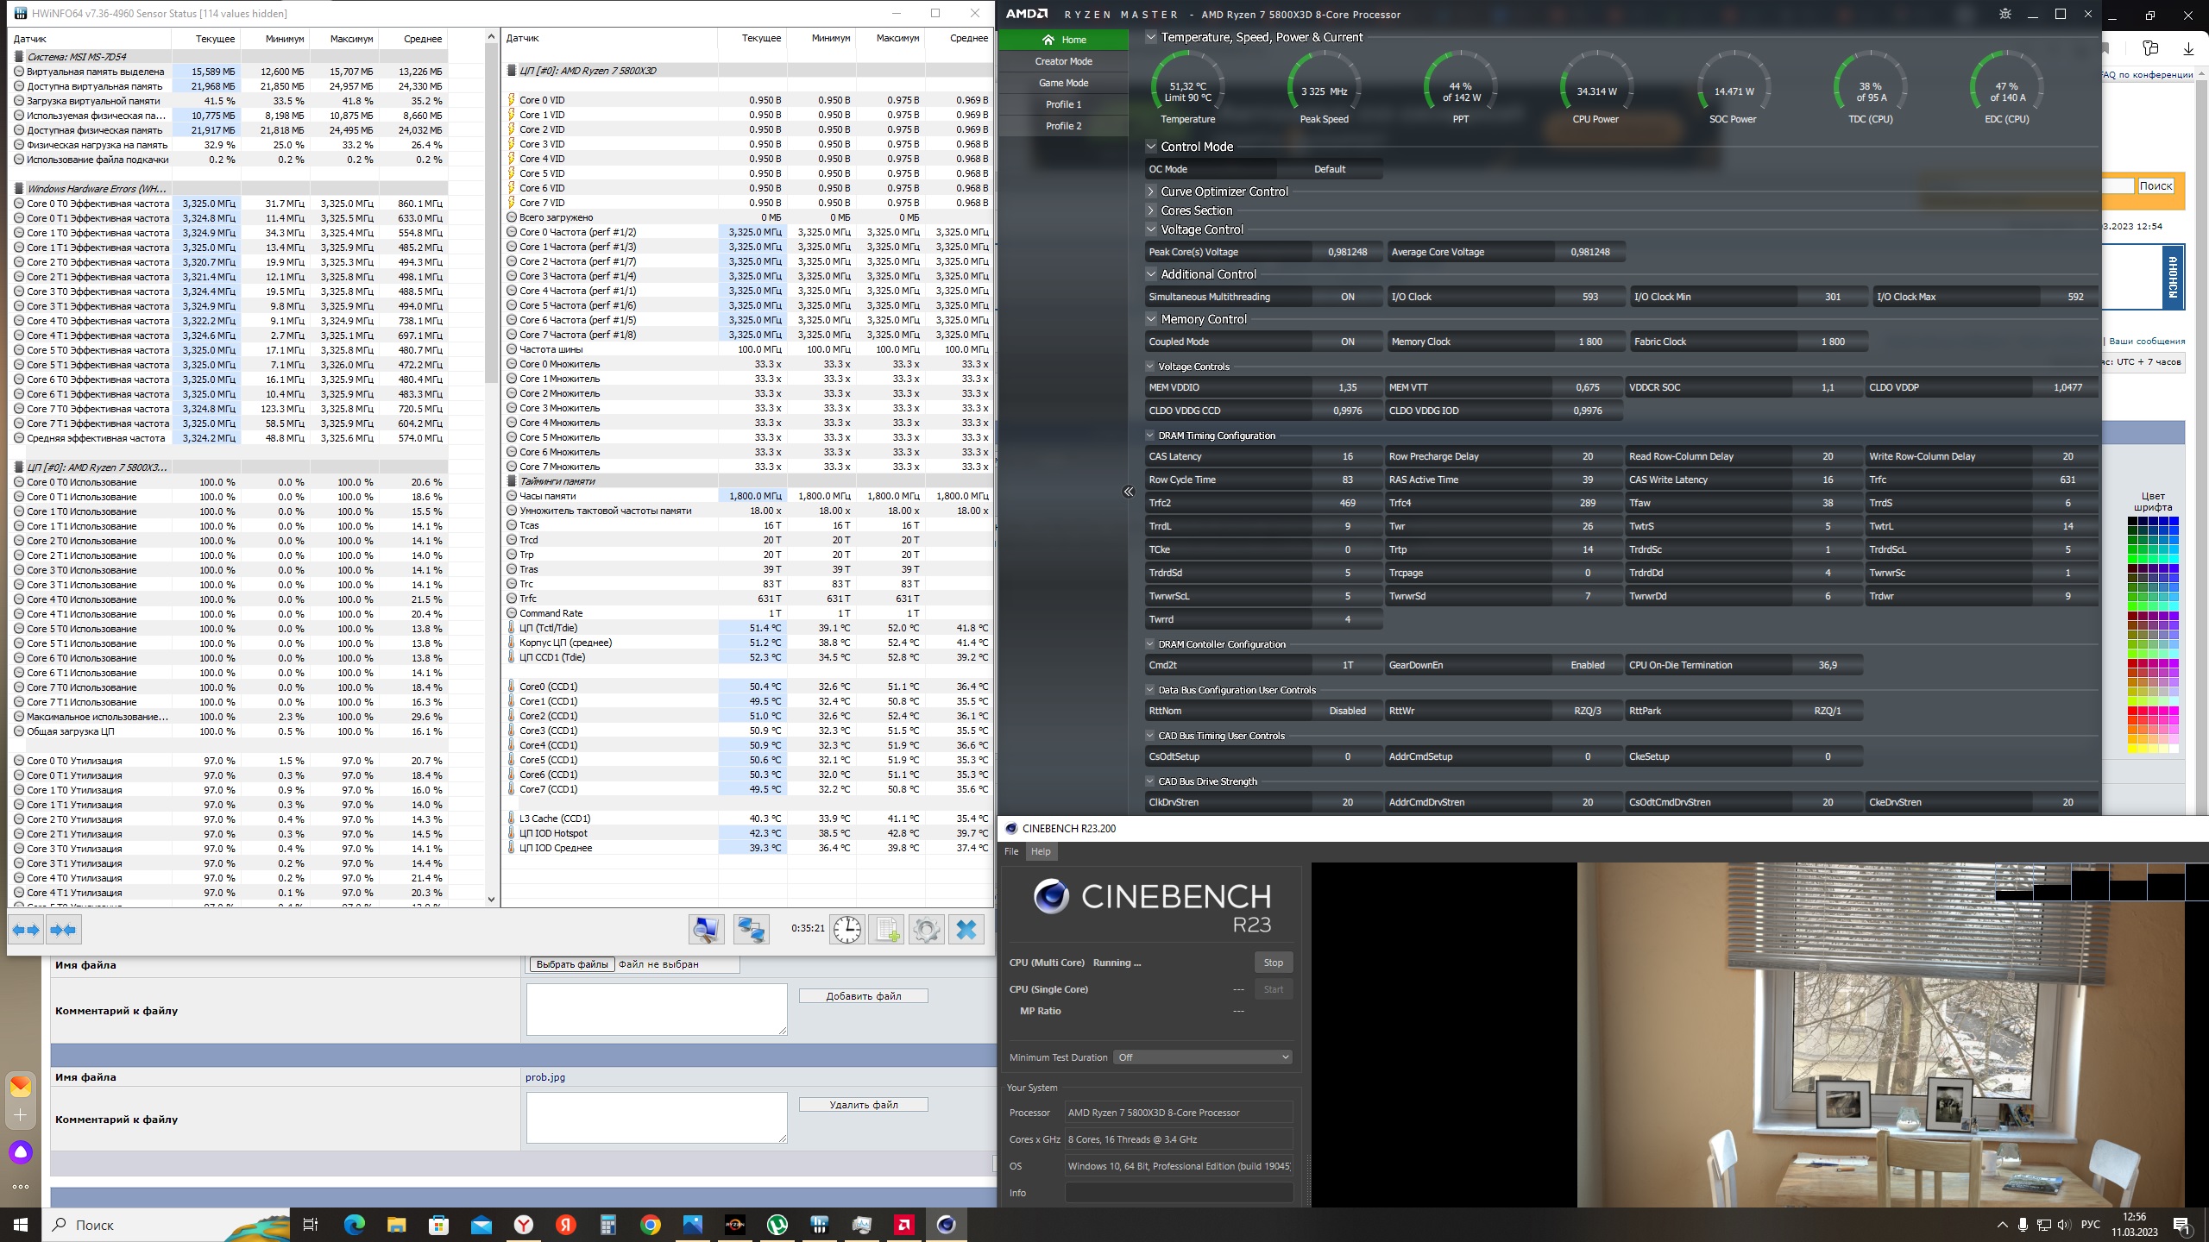2209x1242 pixels.
Task: Click the log file icon with green plus
Action: point(886,930)
